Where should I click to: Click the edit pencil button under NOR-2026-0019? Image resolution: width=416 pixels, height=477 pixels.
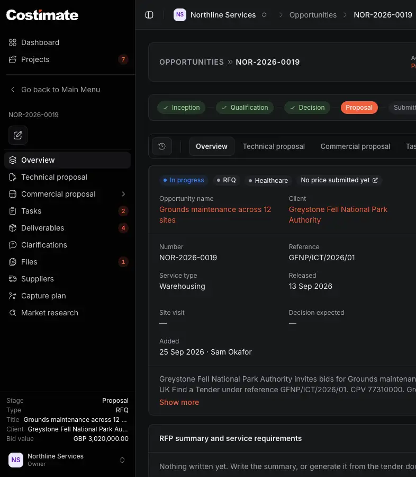pos(18,135)
